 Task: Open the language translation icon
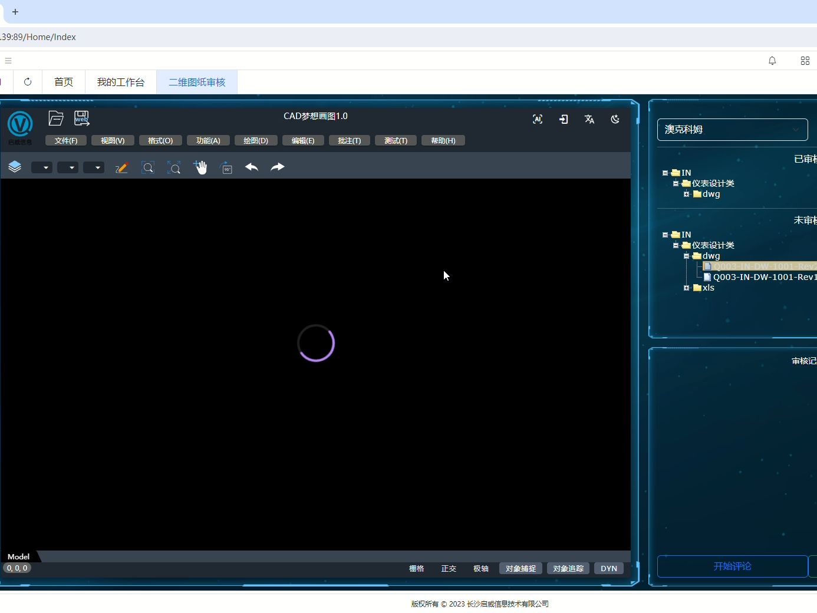pyautogui.click(x=589, y=119)
